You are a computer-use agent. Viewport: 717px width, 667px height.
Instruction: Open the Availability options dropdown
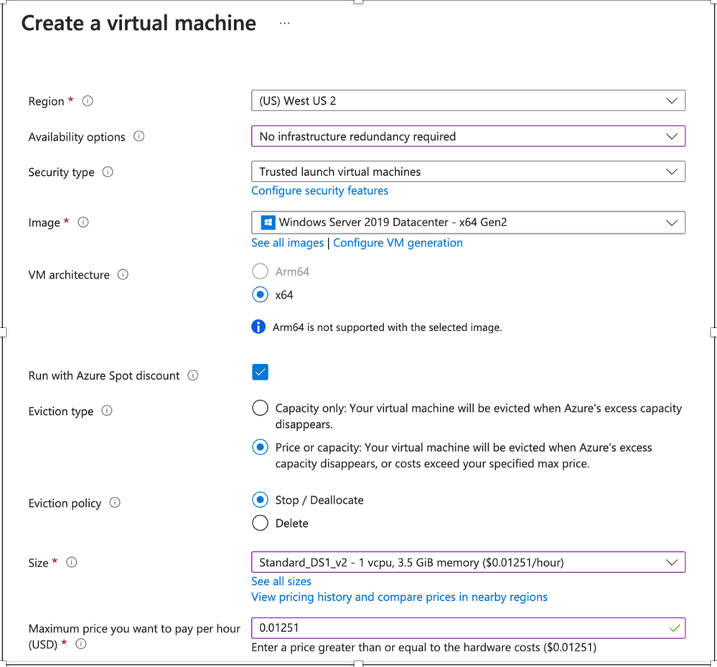tap(468, 136)
